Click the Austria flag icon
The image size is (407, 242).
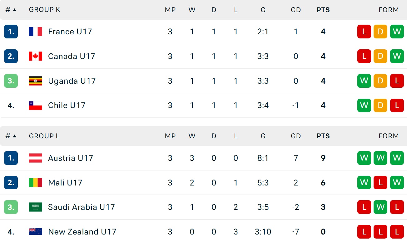(x=35, y=158)
